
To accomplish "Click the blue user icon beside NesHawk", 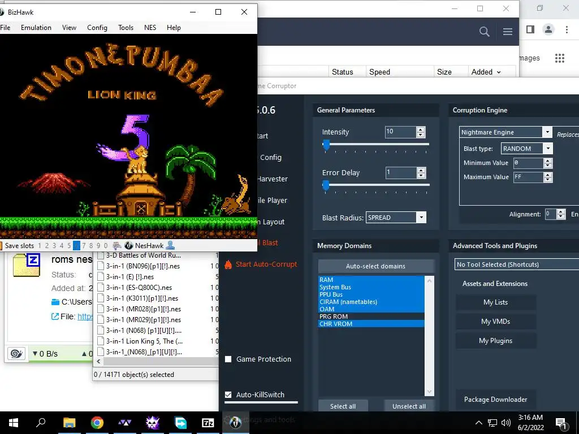I will tap(170, 245).
